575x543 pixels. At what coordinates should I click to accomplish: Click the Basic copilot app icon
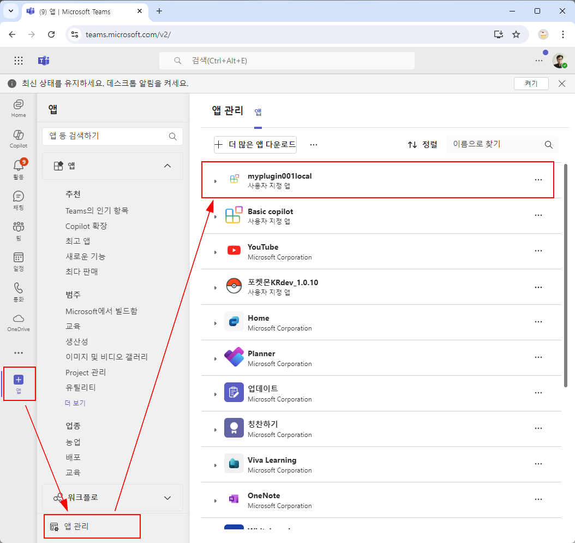[x=234, y=215]
